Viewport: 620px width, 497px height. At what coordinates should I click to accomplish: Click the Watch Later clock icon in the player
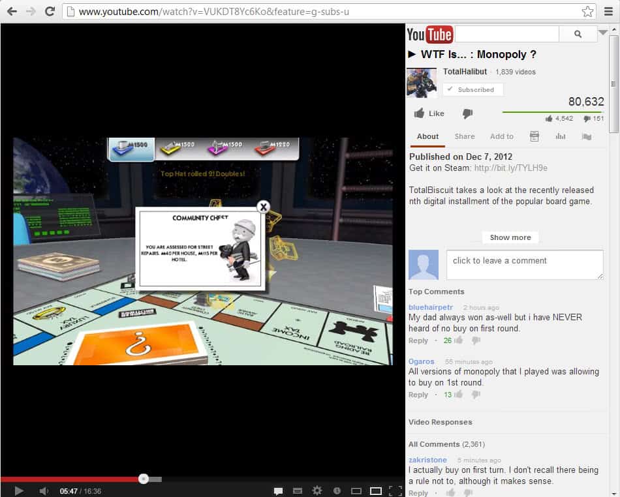click(337, 490)
